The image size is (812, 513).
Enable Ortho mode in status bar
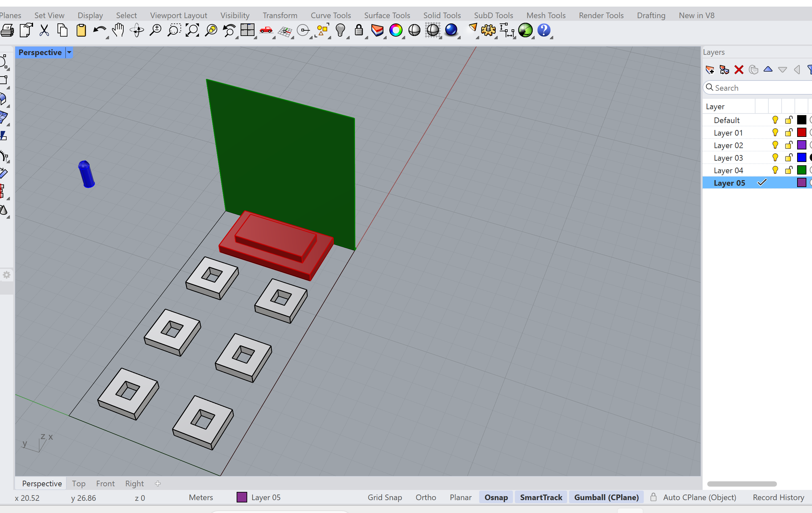(426, 497)
